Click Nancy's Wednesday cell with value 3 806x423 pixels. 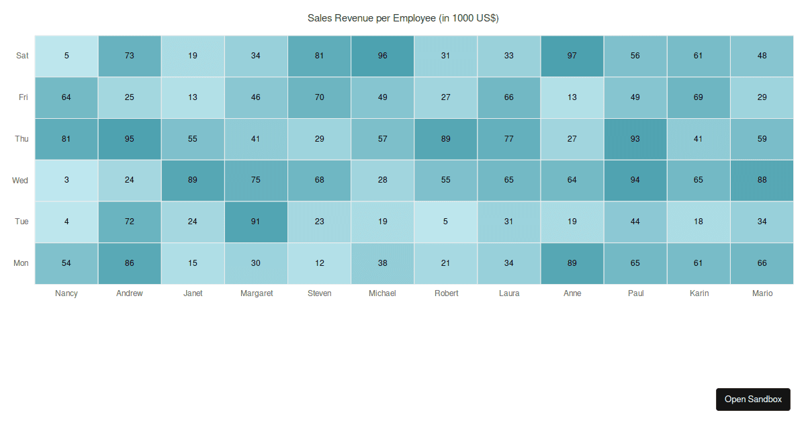click(66, 181)
